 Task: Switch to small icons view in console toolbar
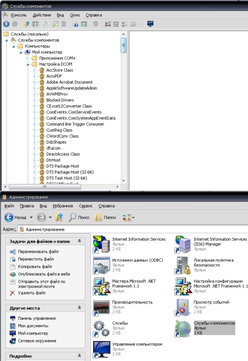click(x=116, y=24)
